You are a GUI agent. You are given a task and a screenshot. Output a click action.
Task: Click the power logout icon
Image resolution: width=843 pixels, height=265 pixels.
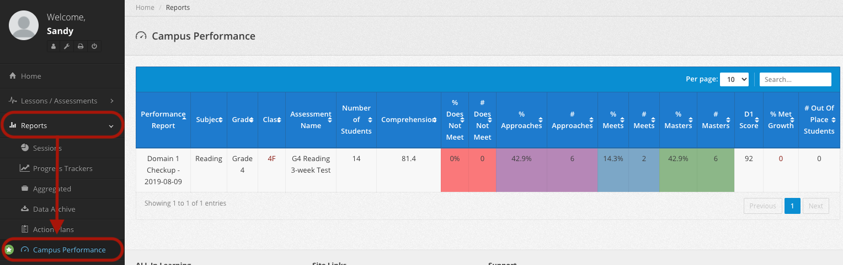(x=94, y=47)
